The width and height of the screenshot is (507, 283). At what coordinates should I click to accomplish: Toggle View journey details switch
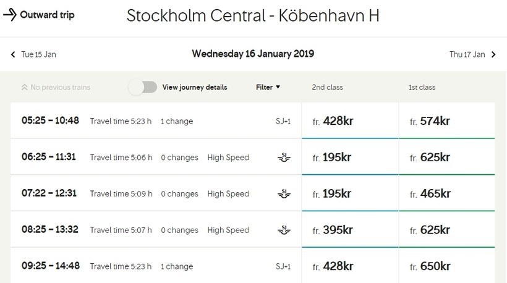pos(143,87)
